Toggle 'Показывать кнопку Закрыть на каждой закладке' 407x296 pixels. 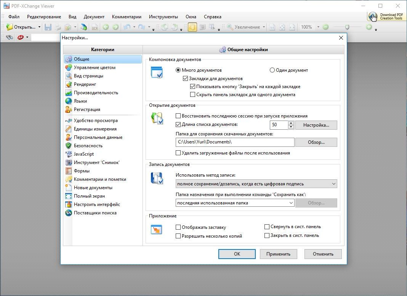[192, 87]
